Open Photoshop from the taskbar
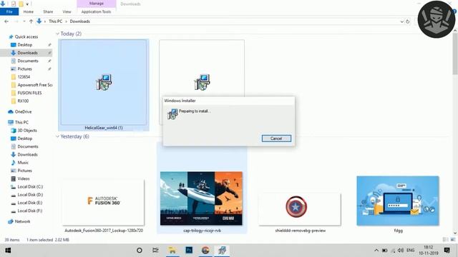Image resolution: width=458 pixels, height=257 pixels. coord(189,251)
